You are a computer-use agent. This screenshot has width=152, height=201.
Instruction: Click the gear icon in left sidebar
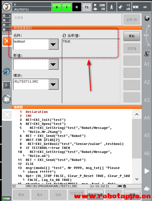click(6, 71)
